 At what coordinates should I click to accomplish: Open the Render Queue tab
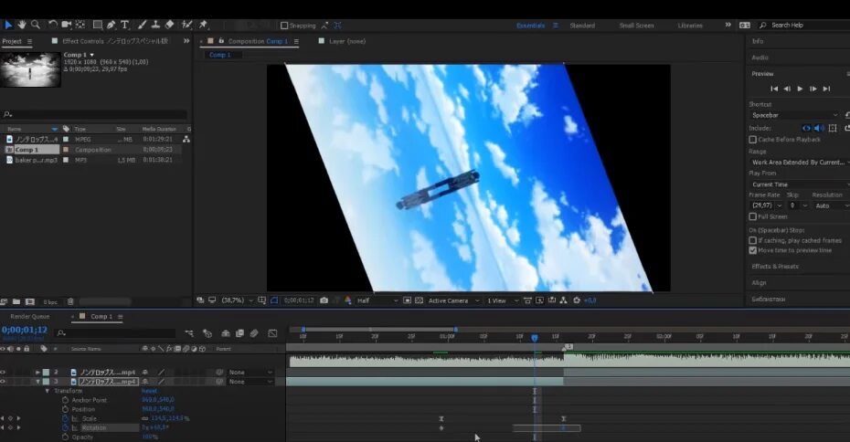coord(30,316)
